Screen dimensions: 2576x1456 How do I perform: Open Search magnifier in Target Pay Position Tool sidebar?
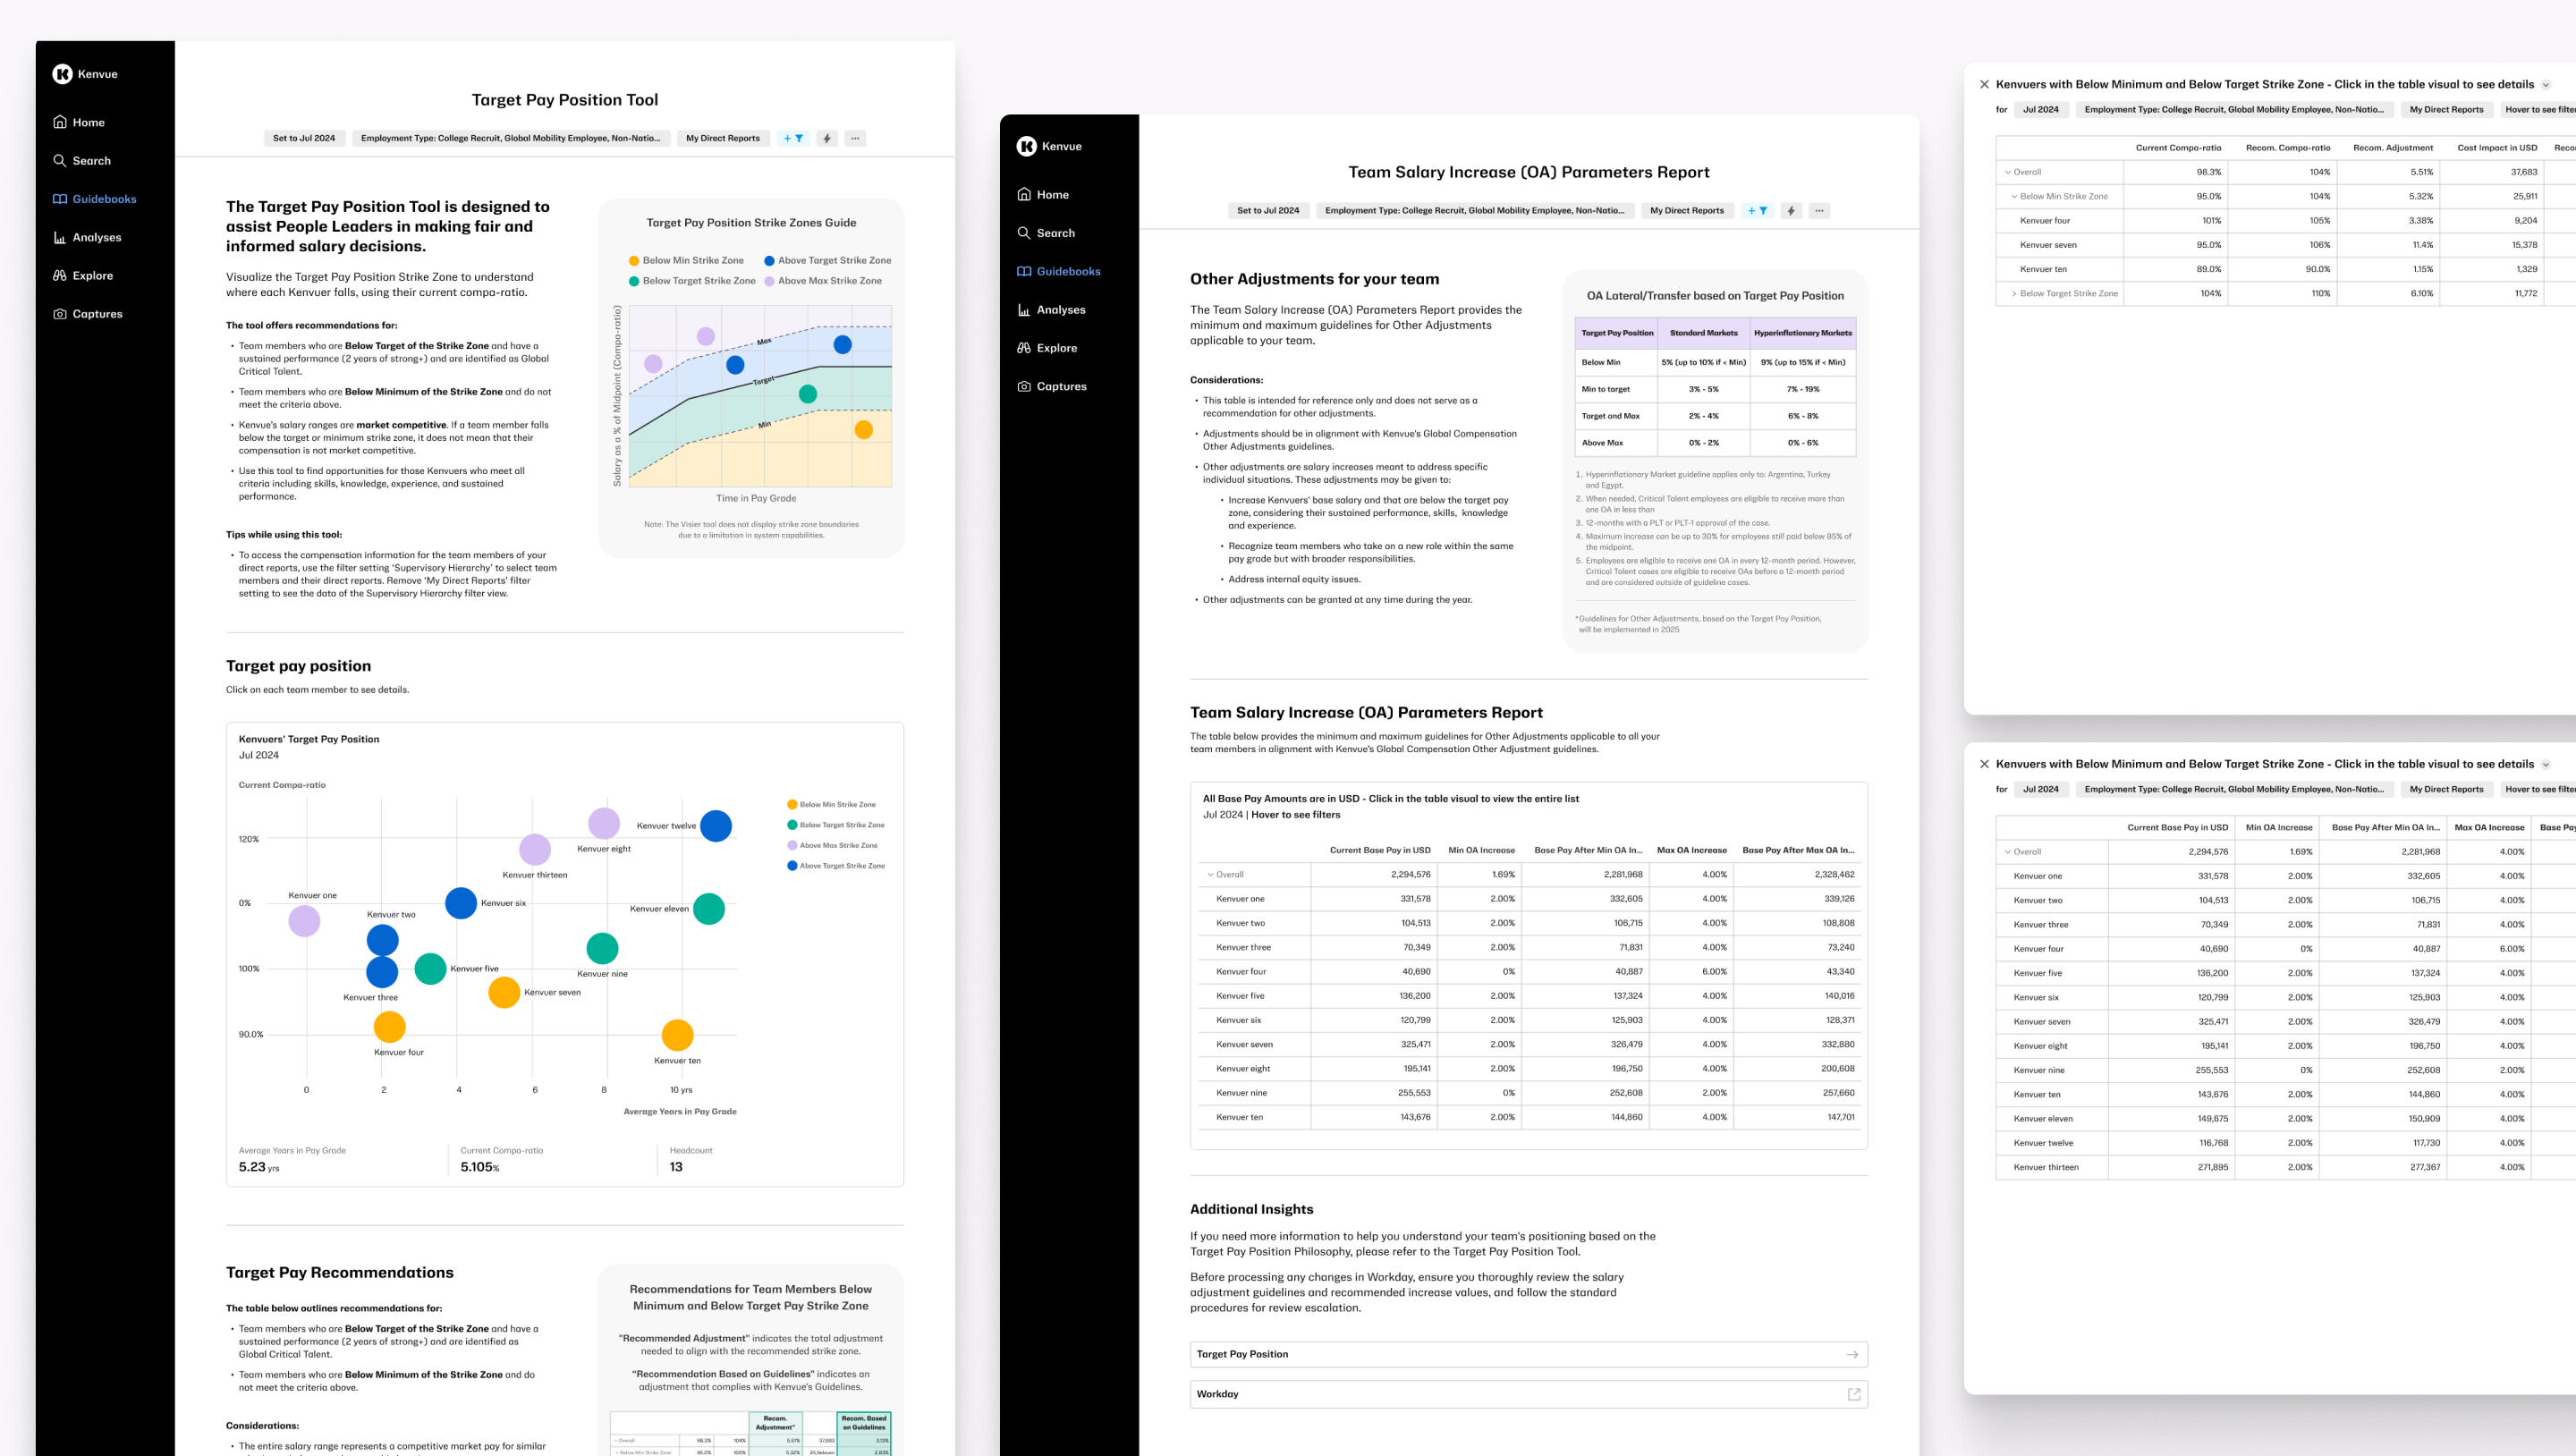(60, 160)
